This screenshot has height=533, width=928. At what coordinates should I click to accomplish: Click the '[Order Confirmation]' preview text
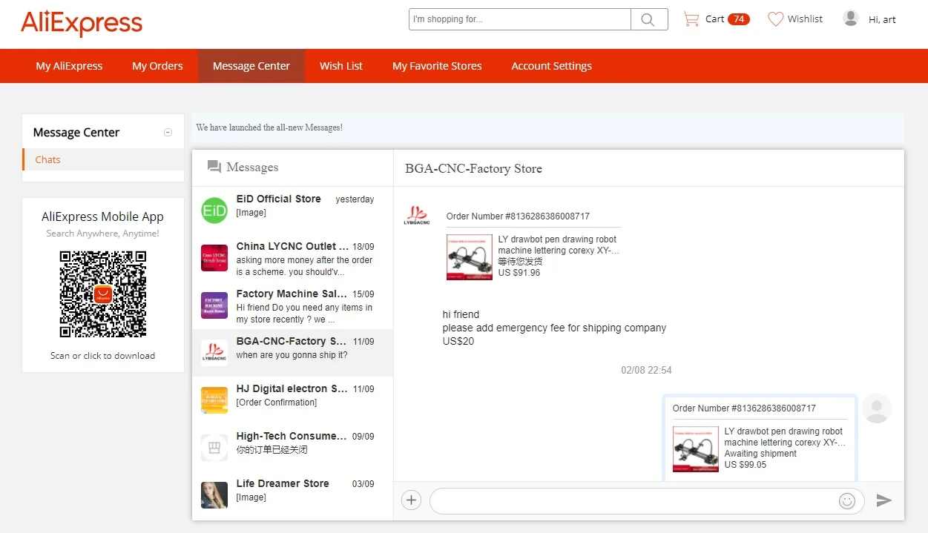pyautogui.click(x=276, y=403)
